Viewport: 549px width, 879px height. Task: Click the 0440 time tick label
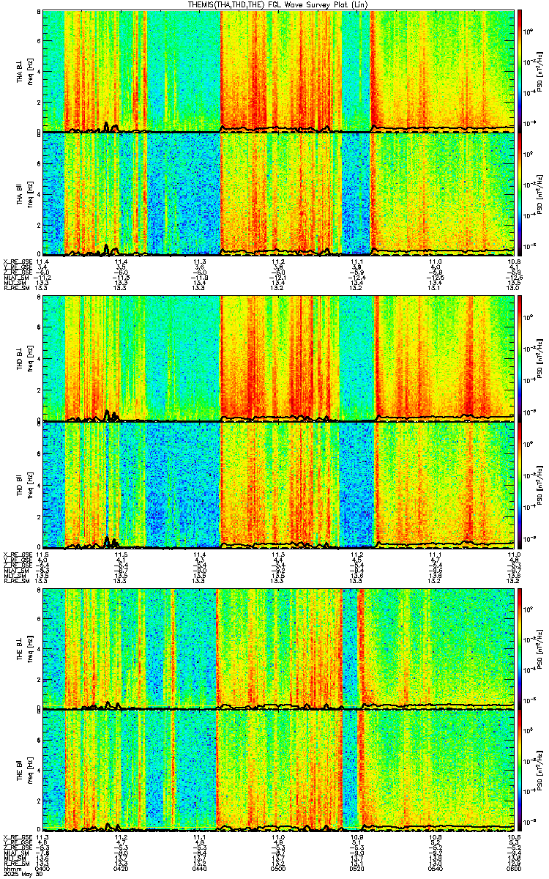(x=200, y=868)
